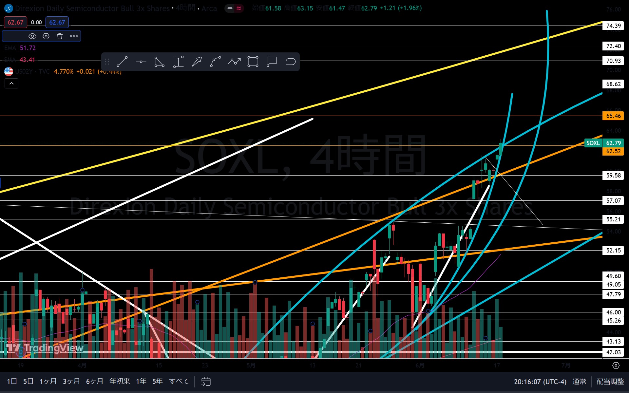Image resolution: width=629 pixels, height=393 pixels.
Task: Pick the callout note tool
Action: pyautogui.click(x=272, y=62)
